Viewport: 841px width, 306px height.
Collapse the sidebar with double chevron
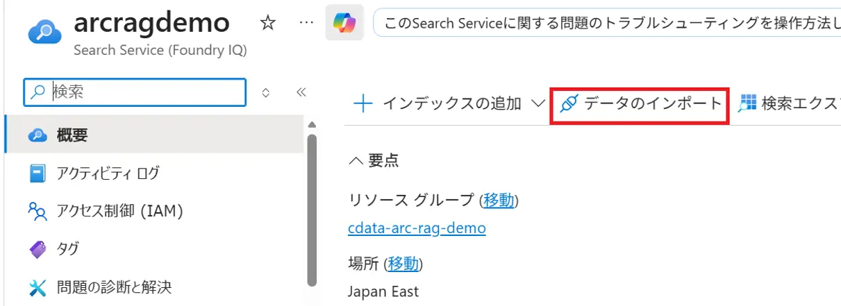(301, 92)
